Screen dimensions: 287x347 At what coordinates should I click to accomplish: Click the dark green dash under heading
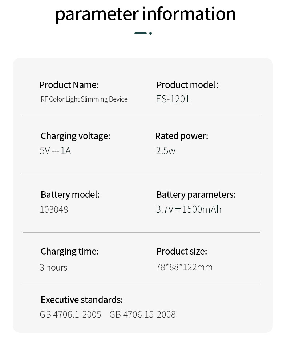pyautogui.click(x=141, y=33)
